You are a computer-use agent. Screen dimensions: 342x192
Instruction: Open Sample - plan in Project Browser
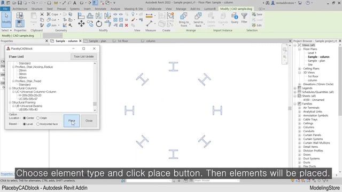coord(316,61)
